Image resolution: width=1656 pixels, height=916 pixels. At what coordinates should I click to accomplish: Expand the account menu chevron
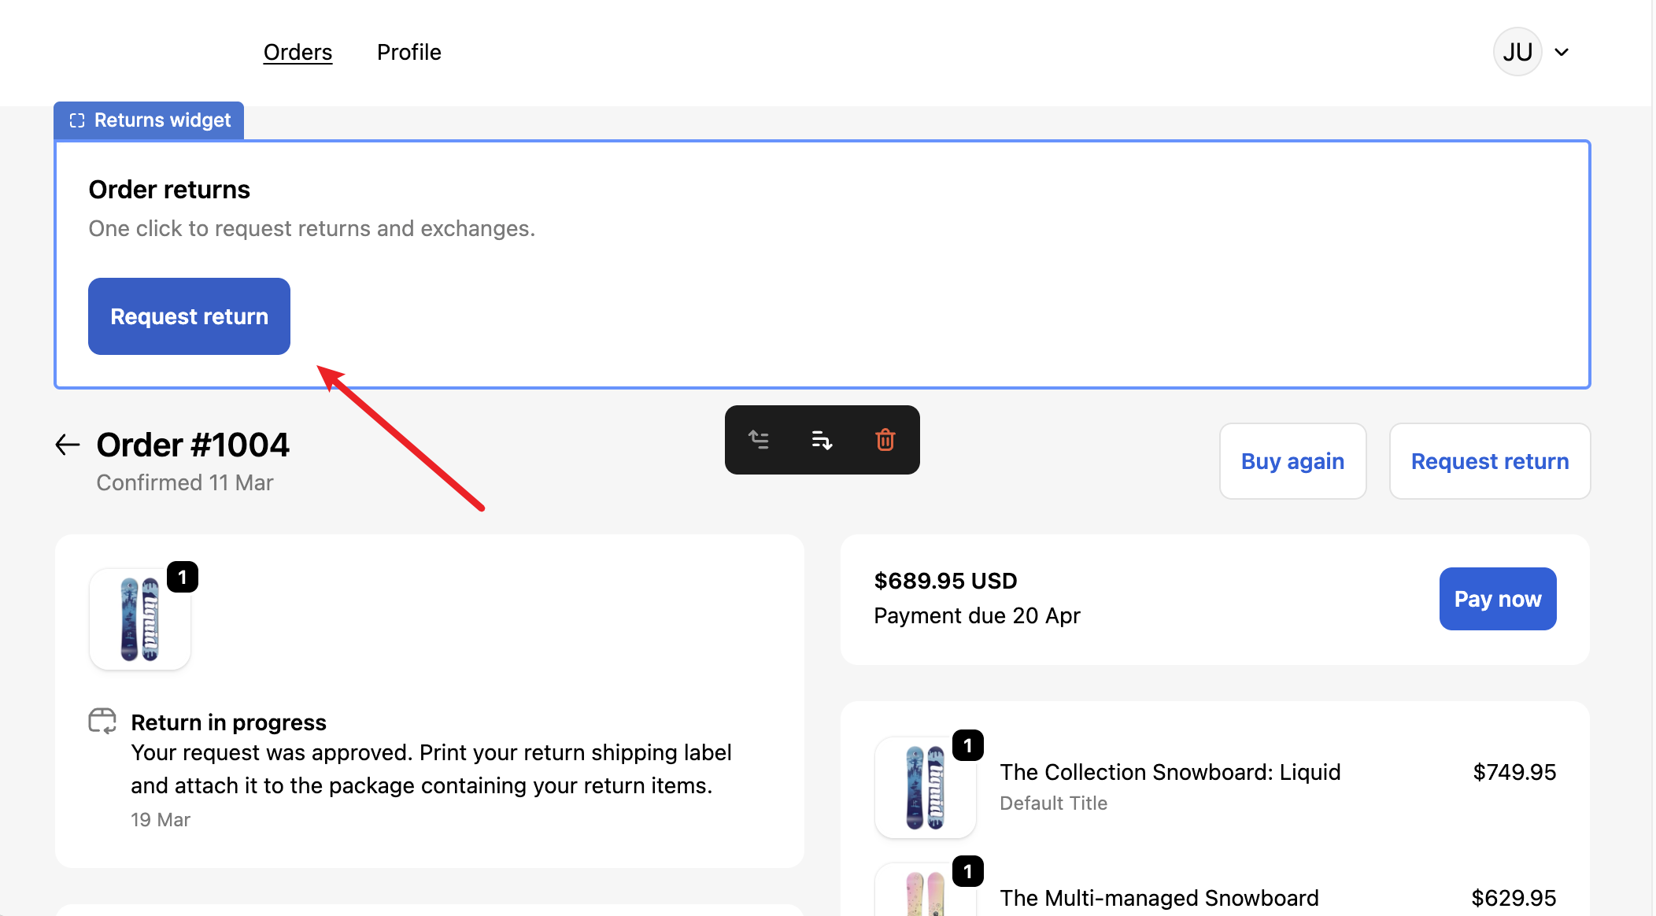tap(1562, 52)
